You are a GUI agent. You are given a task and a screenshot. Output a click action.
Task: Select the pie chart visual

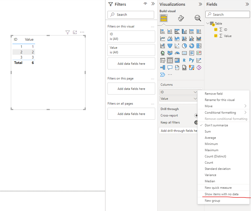[x=184, y=46]
